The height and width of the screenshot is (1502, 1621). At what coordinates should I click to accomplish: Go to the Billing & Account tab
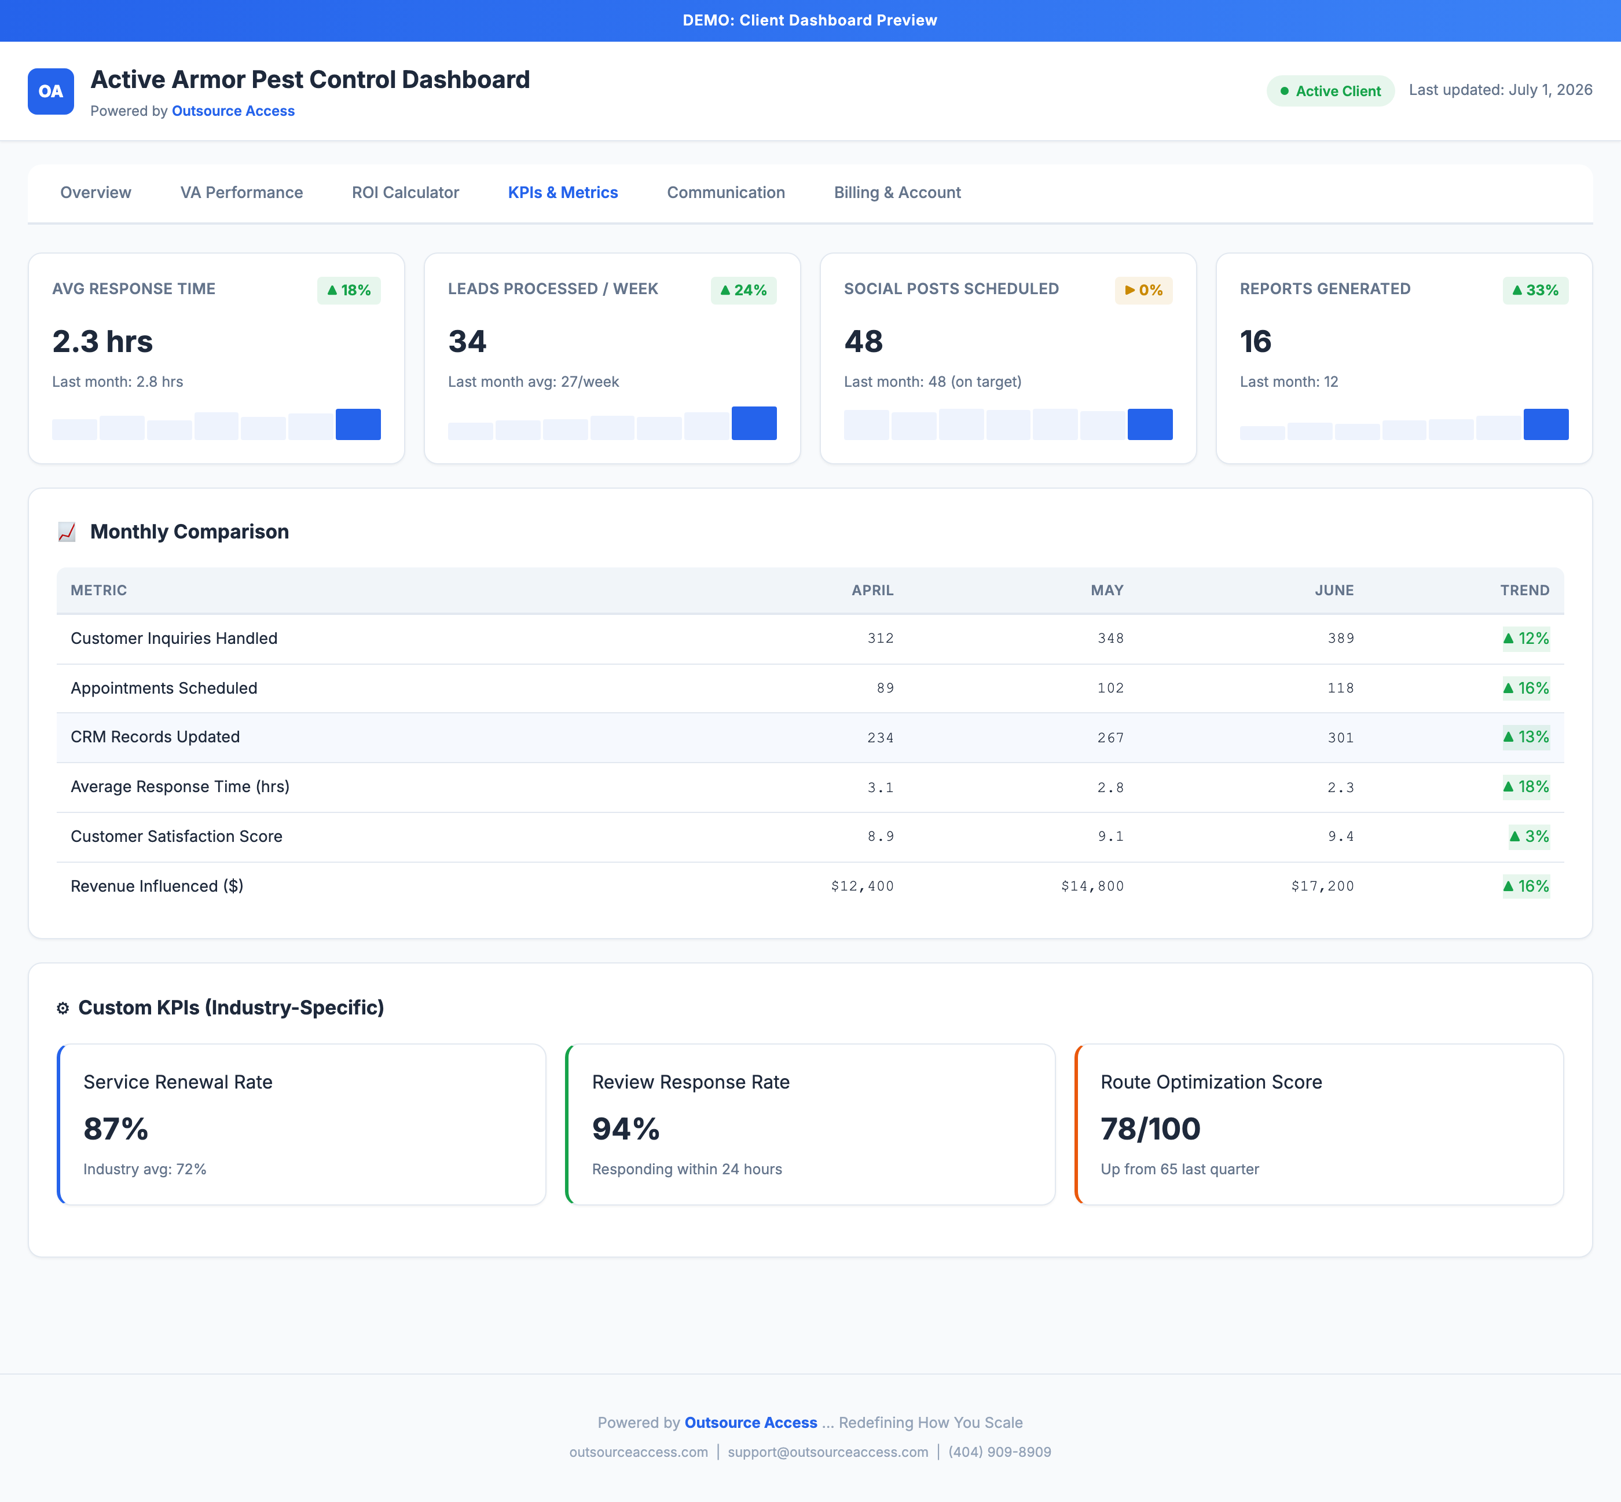(x=897, y=193)
